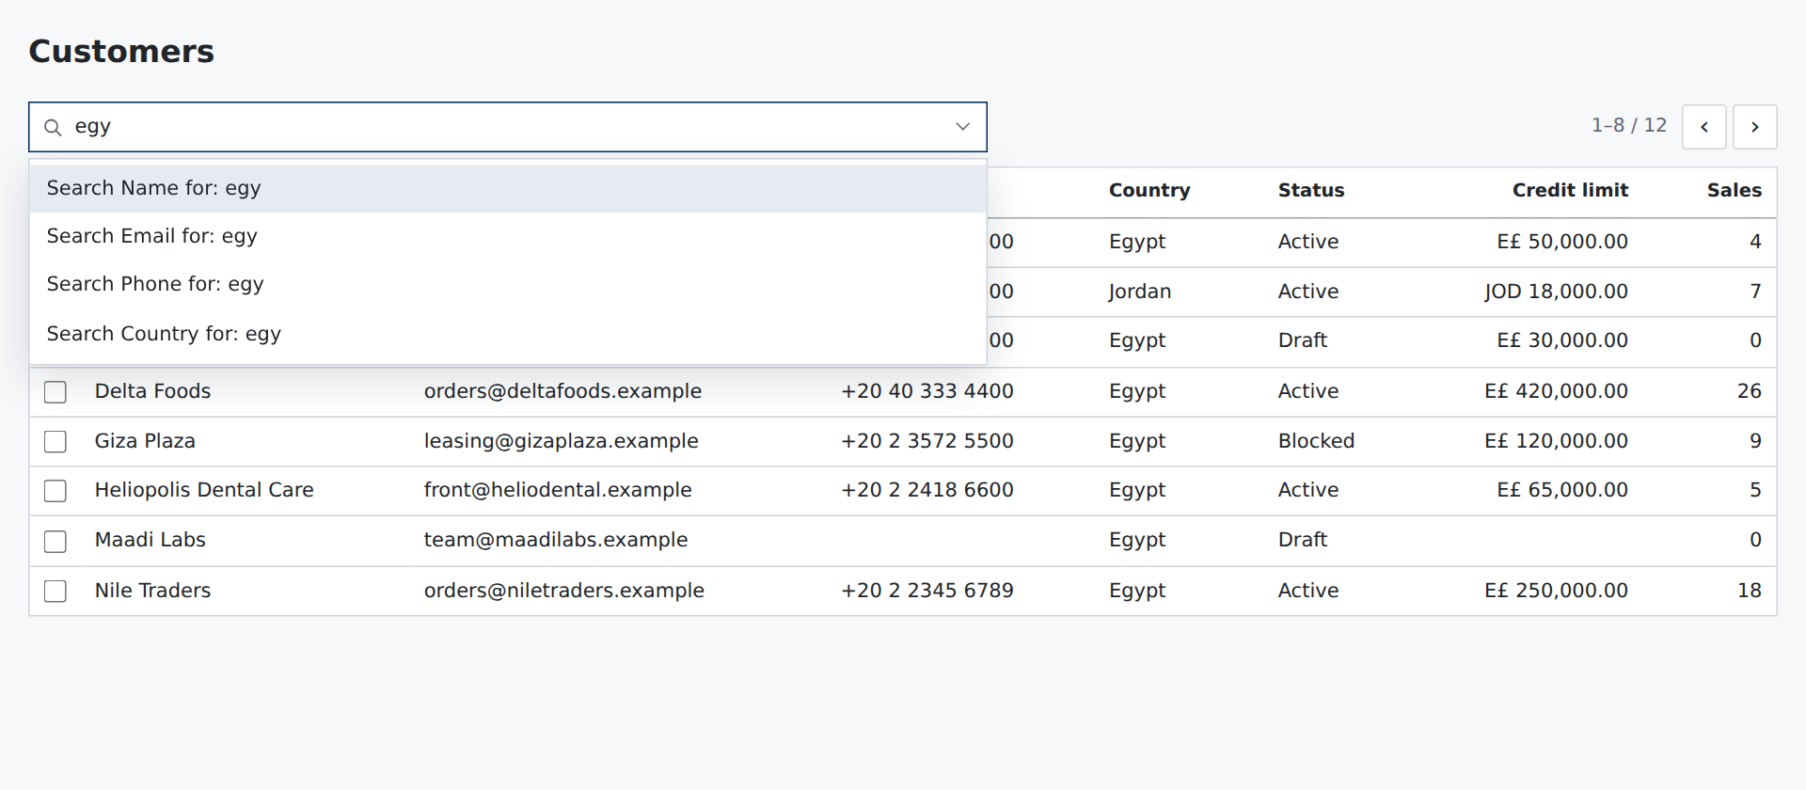The height and width of the screenshot is (790, 1806).
Task: Check the Maadi Labs row checkbox
Action: coord(55,542)
